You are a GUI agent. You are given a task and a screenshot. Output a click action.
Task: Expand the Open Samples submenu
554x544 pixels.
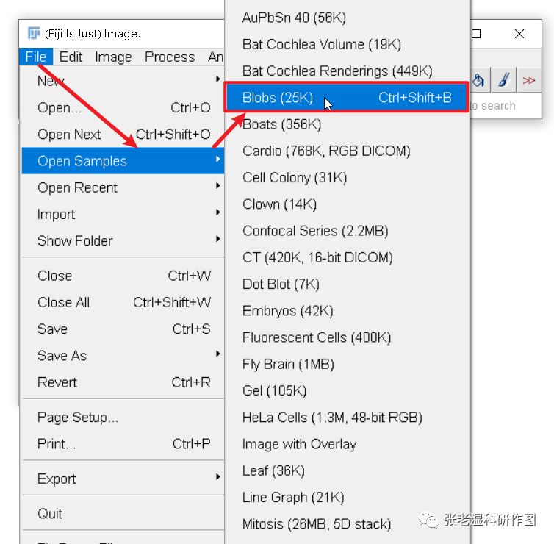[x=123, y=161]
